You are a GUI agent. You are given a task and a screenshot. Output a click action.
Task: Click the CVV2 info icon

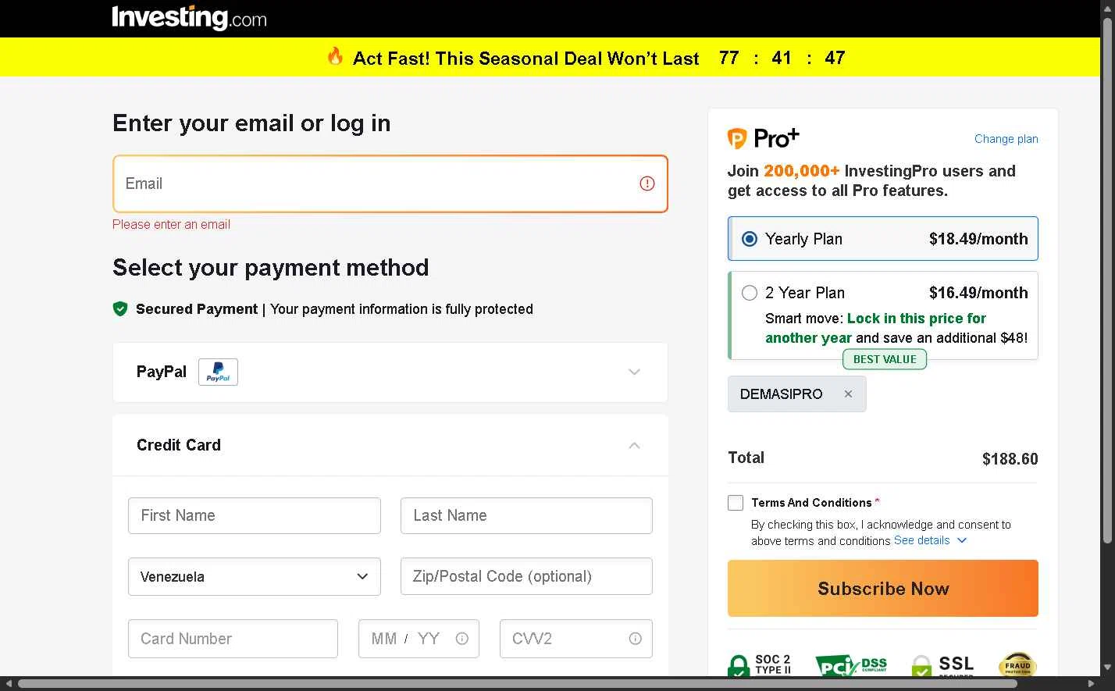(636, 639)
